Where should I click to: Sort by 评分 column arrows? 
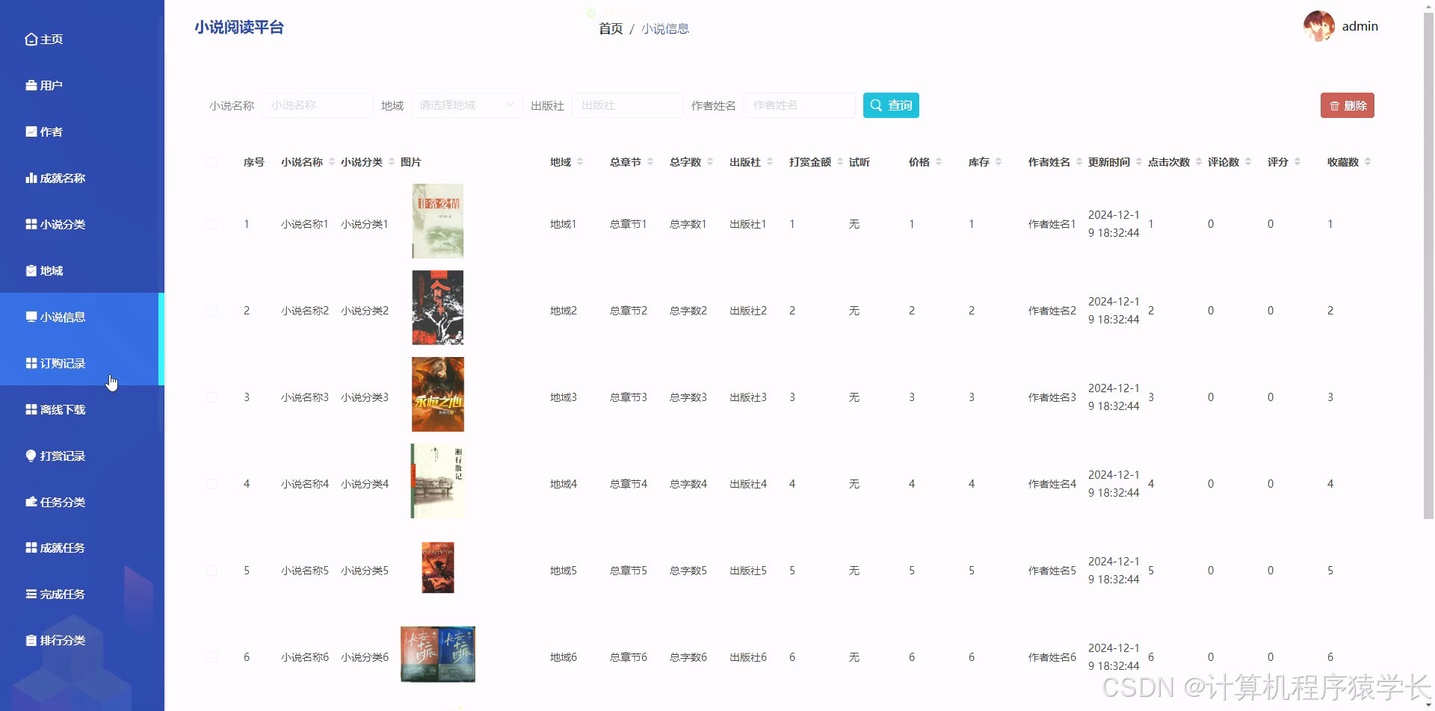tap(1297, 162)
